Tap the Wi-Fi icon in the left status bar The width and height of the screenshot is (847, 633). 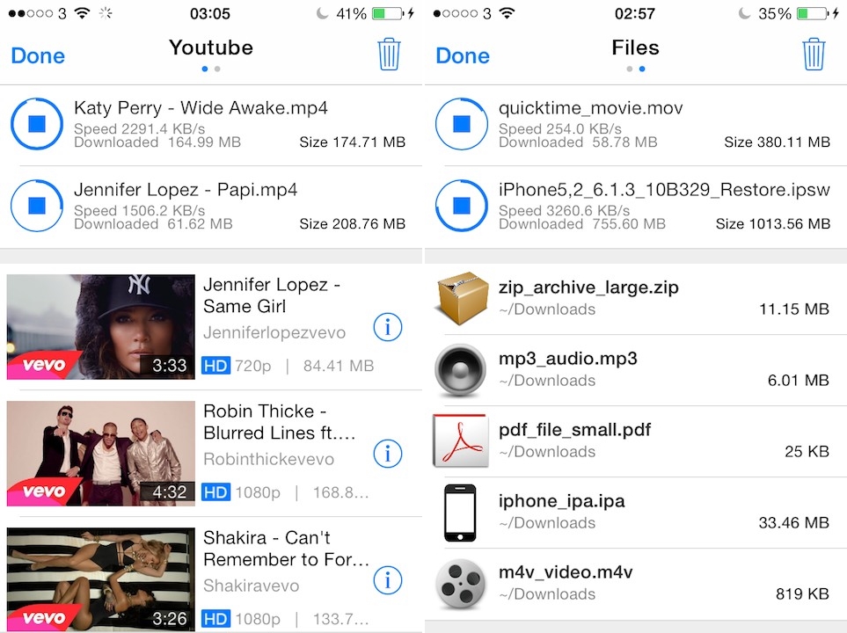coord(82,13)
